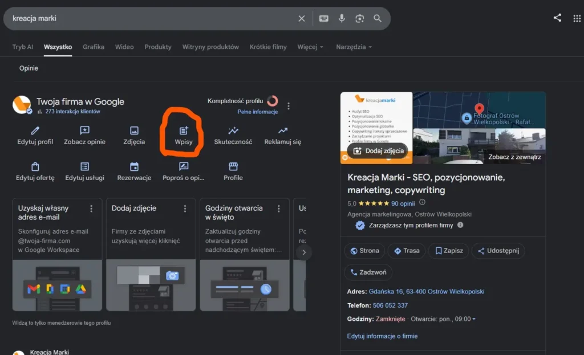Switch to the Tryb AI tab
Image resolution: width=584 pixels, height=355 pixels.
23,47
